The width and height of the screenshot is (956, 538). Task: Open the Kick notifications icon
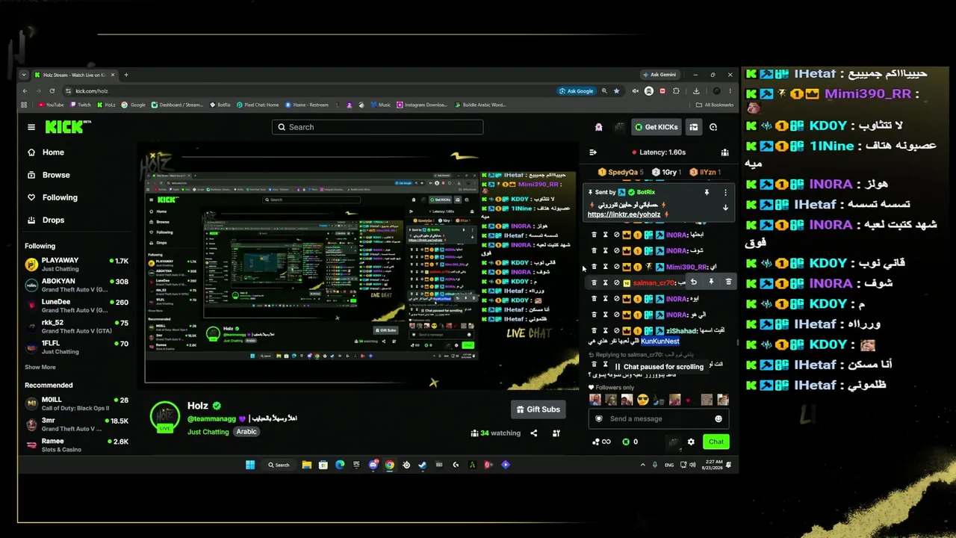[713, 127]
